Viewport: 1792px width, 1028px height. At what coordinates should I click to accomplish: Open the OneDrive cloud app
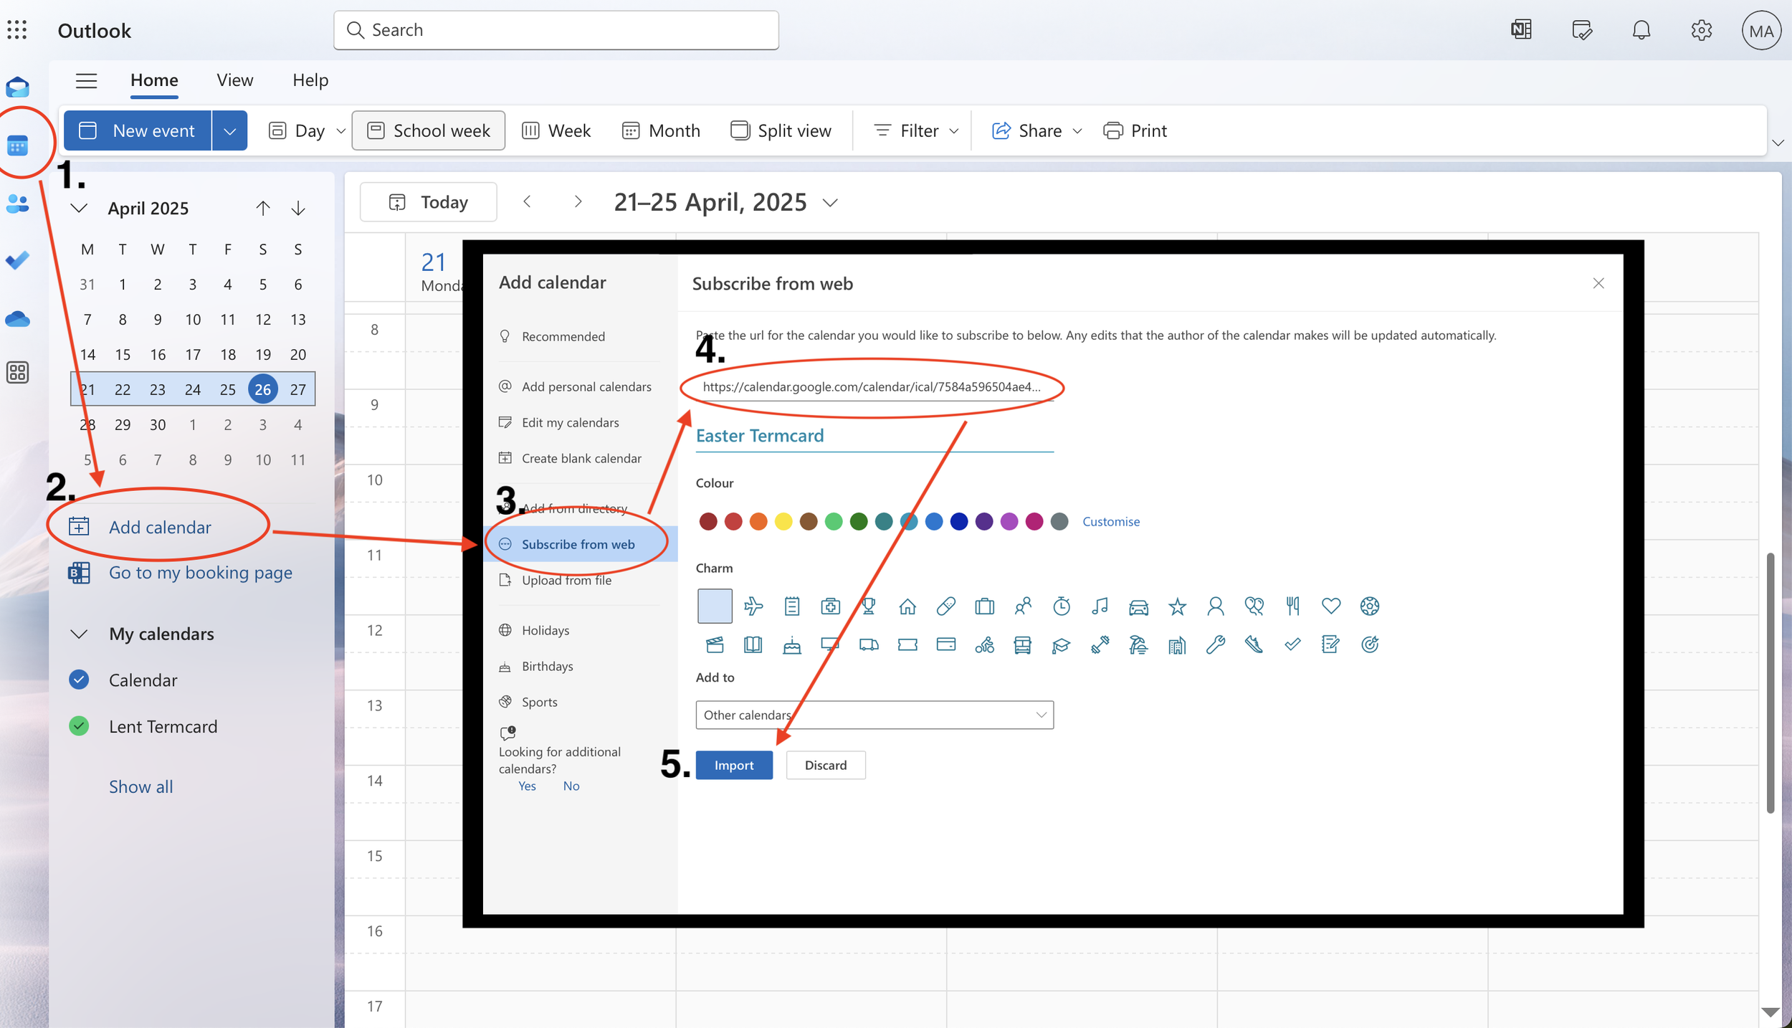click(17, 318)
